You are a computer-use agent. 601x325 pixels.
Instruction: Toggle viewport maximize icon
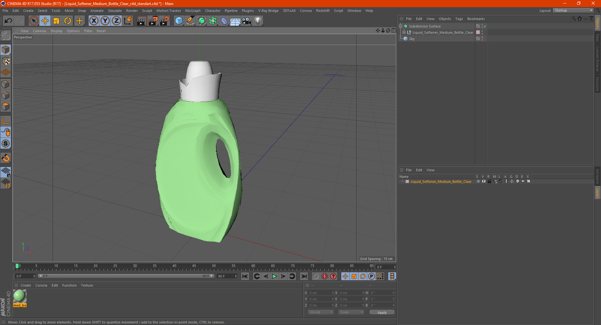[x=393, y=31]
